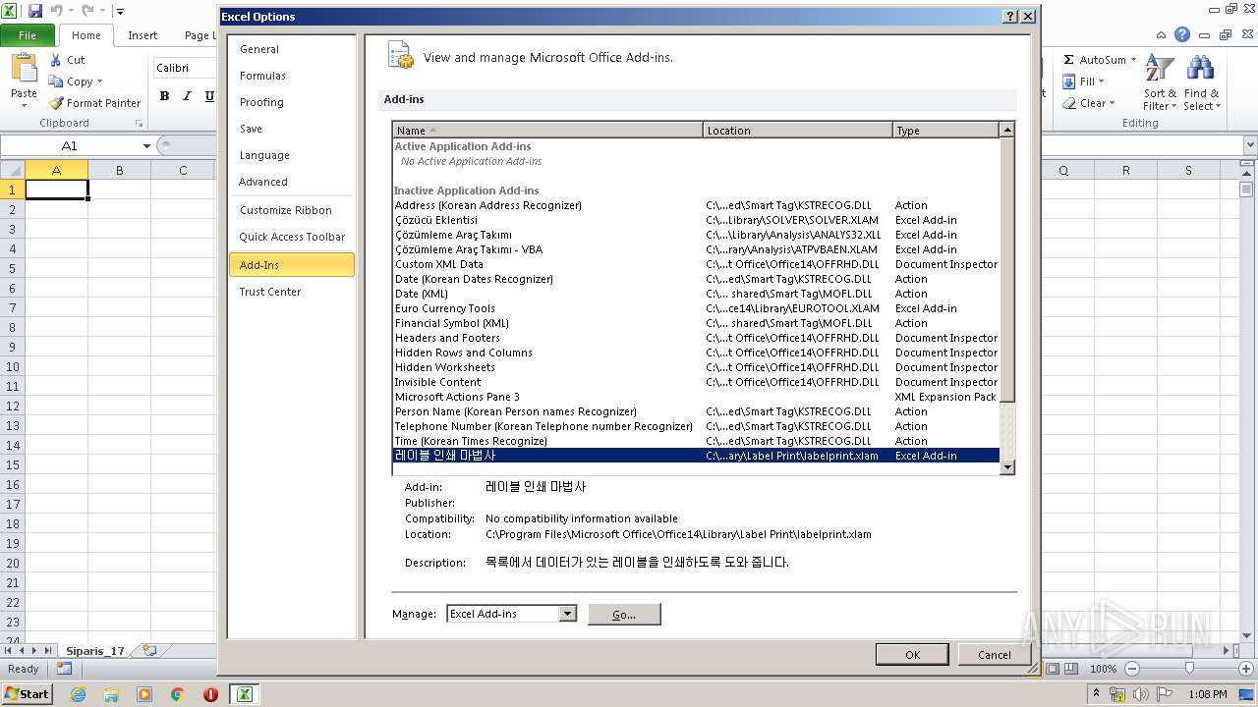Open the Customize Quick Access Toolbar dropdown
The width and height of the screenshot is (1258, 707).
[x=120, y=12]
